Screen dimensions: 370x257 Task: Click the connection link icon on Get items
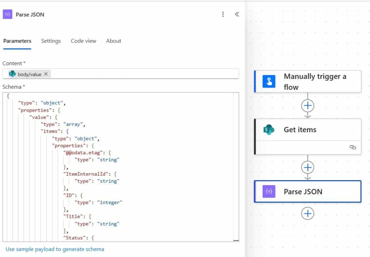pos(353,147)
